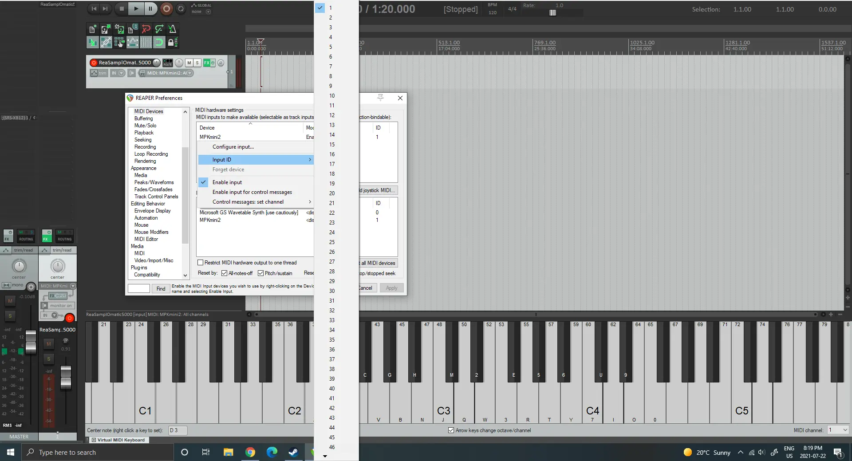Click the green Redo arrow icon
Viewport: 852px width, 461px height.
159,29
